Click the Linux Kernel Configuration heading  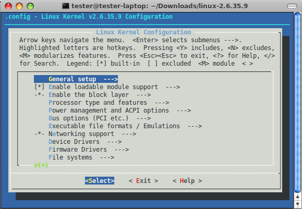coord(143,32)
